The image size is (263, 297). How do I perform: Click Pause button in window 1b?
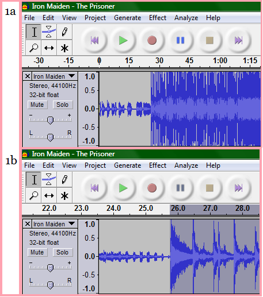181,188
